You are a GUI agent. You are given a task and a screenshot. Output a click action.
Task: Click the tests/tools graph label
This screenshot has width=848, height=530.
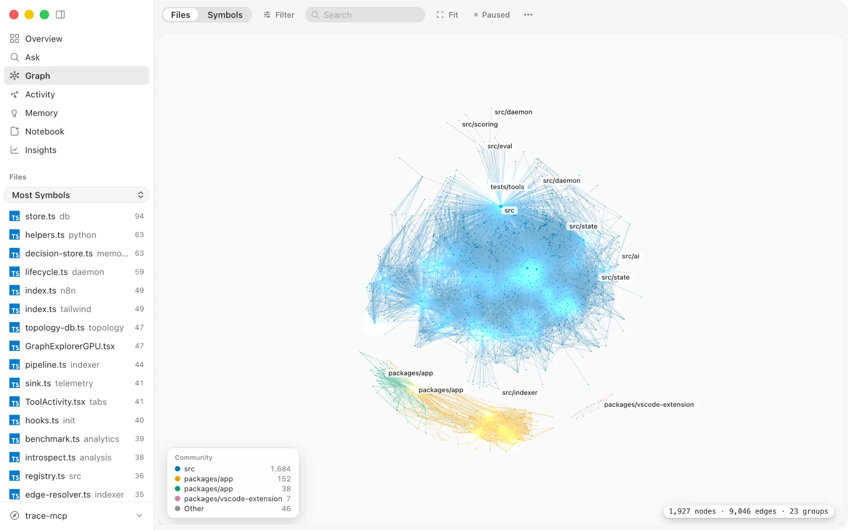[x=507, y=187]
